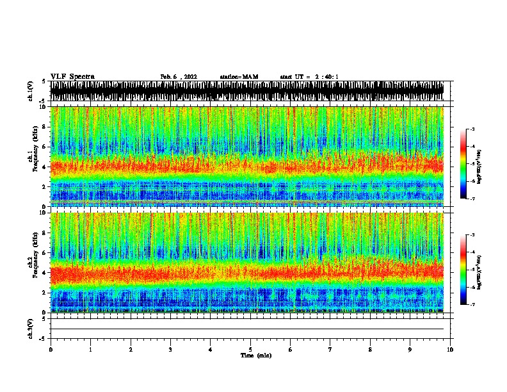The width and height of the screenshot is (507, 392).
Task: Click the log(PSD) label beside ch.2 color bar
Action: [479, 272]
